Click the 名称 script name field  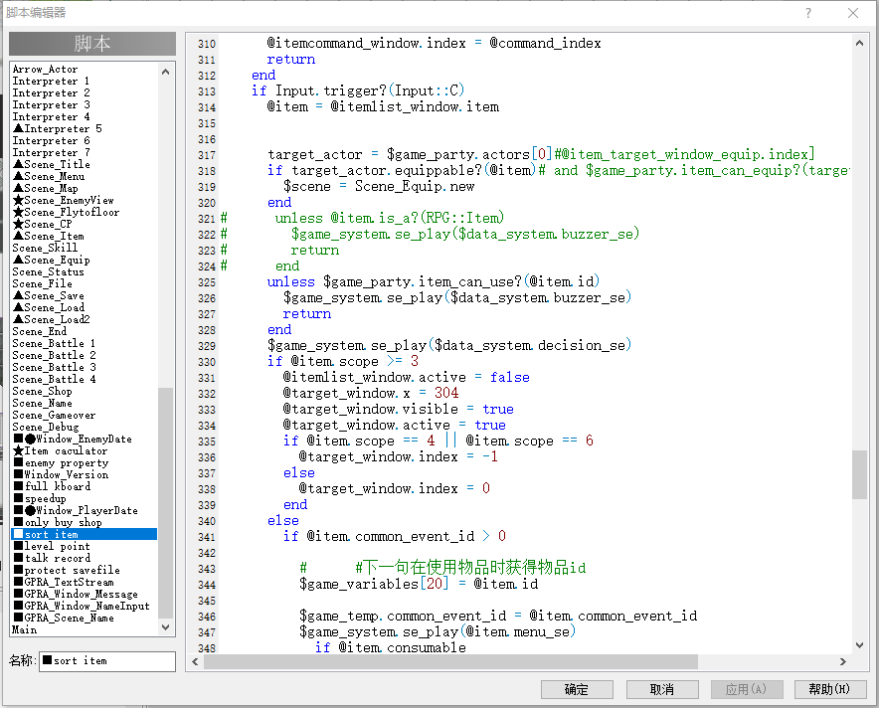pyautogui.click(x=107, y=661)
